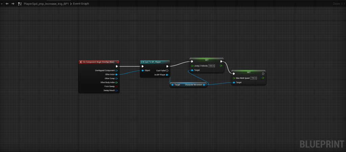The width and height of the screenshot is (346, 152).
Task: Click the Overlapped Component output pin
Action: 116,71
